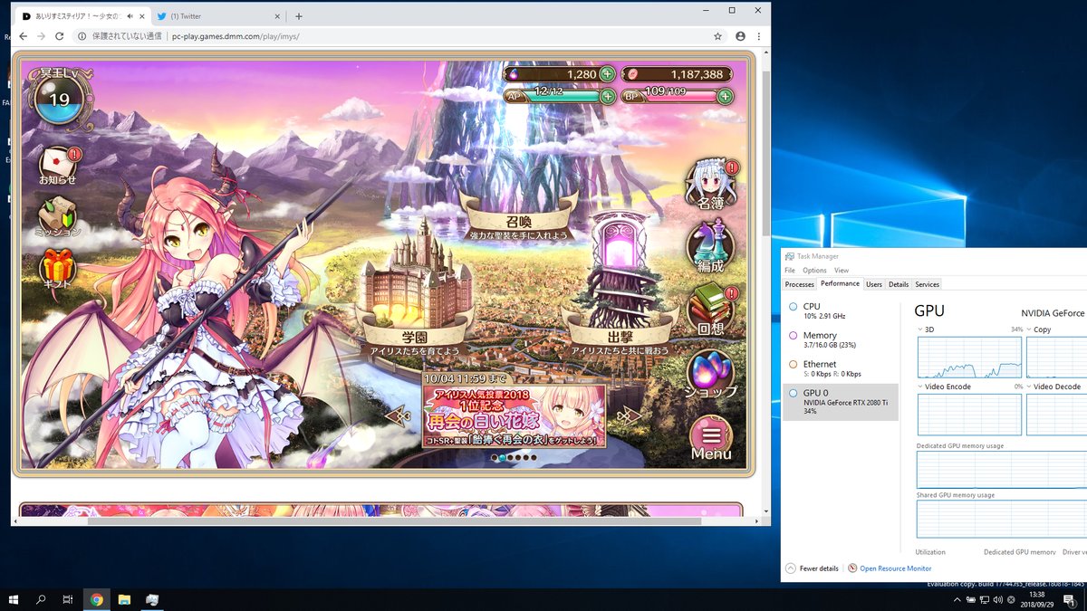Screen dimensions: 1087x611
Task: Select the second banner pagination dot
Action: coord(502,458)
